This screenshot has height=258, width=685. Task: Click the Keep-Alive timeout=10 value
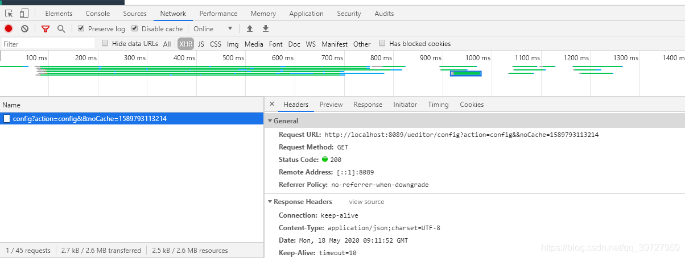pos(337,253)
